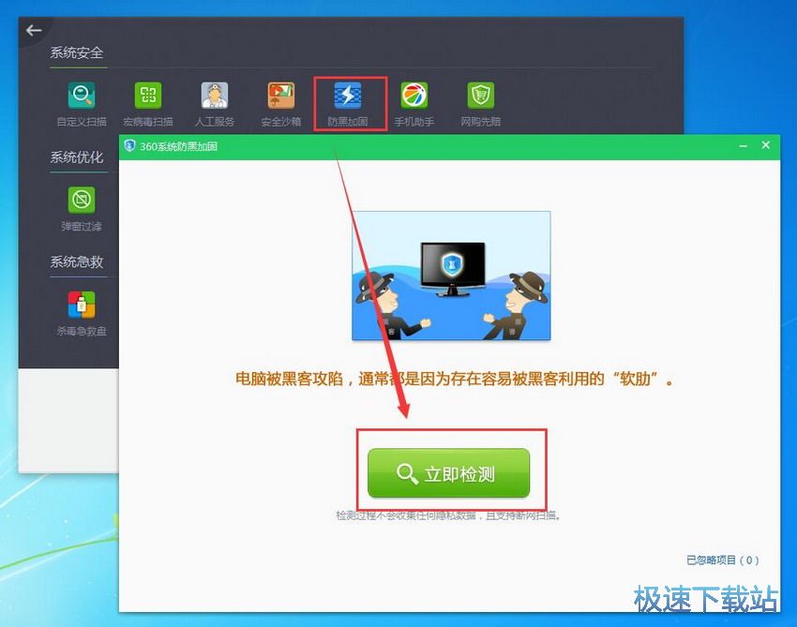Open 弹窗过滤 popup filter
Screen dimensions: 797x627
point(82,209)
